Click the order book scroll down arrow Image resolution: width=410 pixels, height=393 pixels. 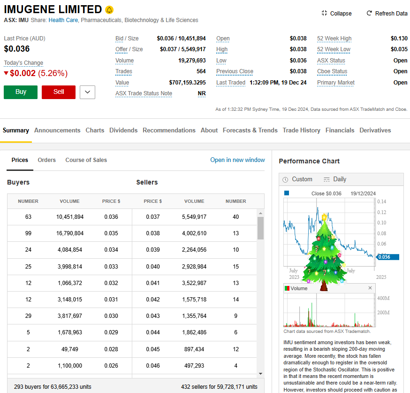(x=260, y=374)
